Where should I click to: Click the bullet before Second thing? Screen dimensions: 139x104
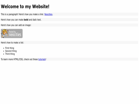tap(4, 51)
